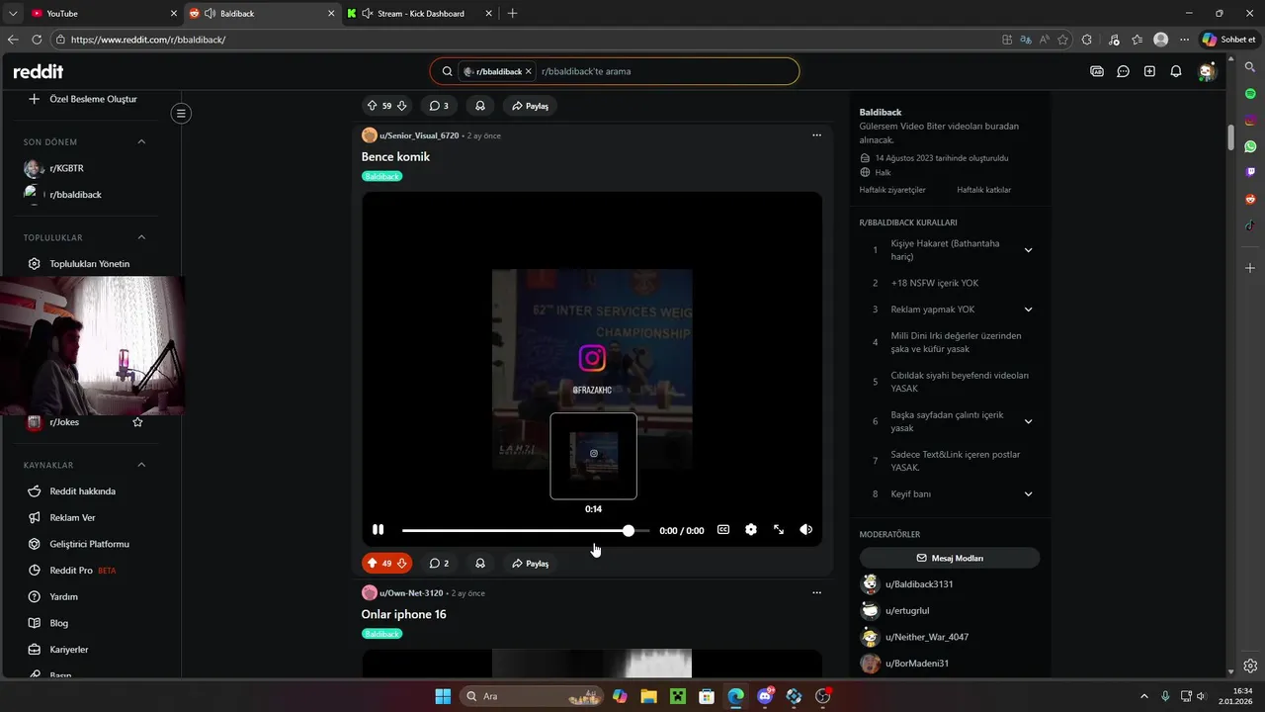Open the Onlar iphone 16 post title
This screenshot has height=712, width=1265.
click(403, 614)
